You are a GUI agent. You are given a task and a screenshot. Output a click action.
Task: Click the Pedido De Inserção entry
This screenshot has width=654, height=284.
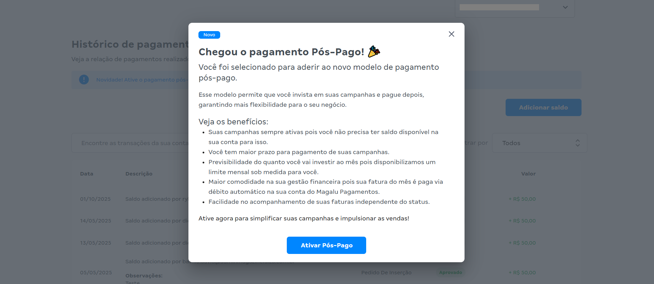[386, 273]
